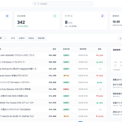Click the blue cube icon on first card

(7, 16)
